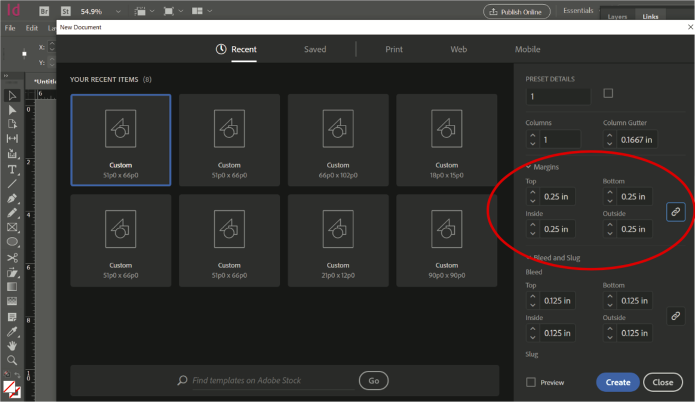Collapse the Bleed and Slug section
Image resolution: width=695 pixels, height=402 pixels.
pyautogui.click(x=529, y=258)
